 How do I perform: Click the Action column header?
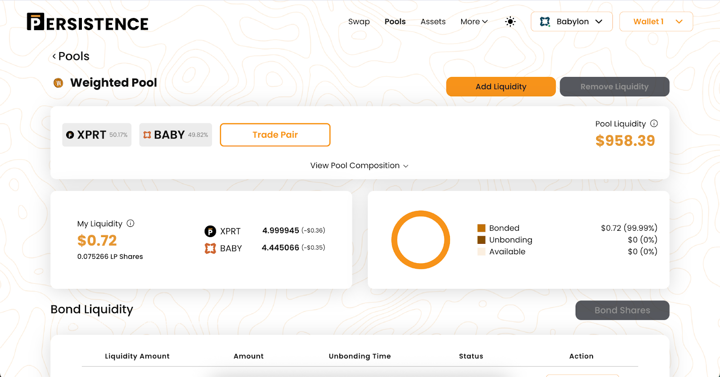581,356
